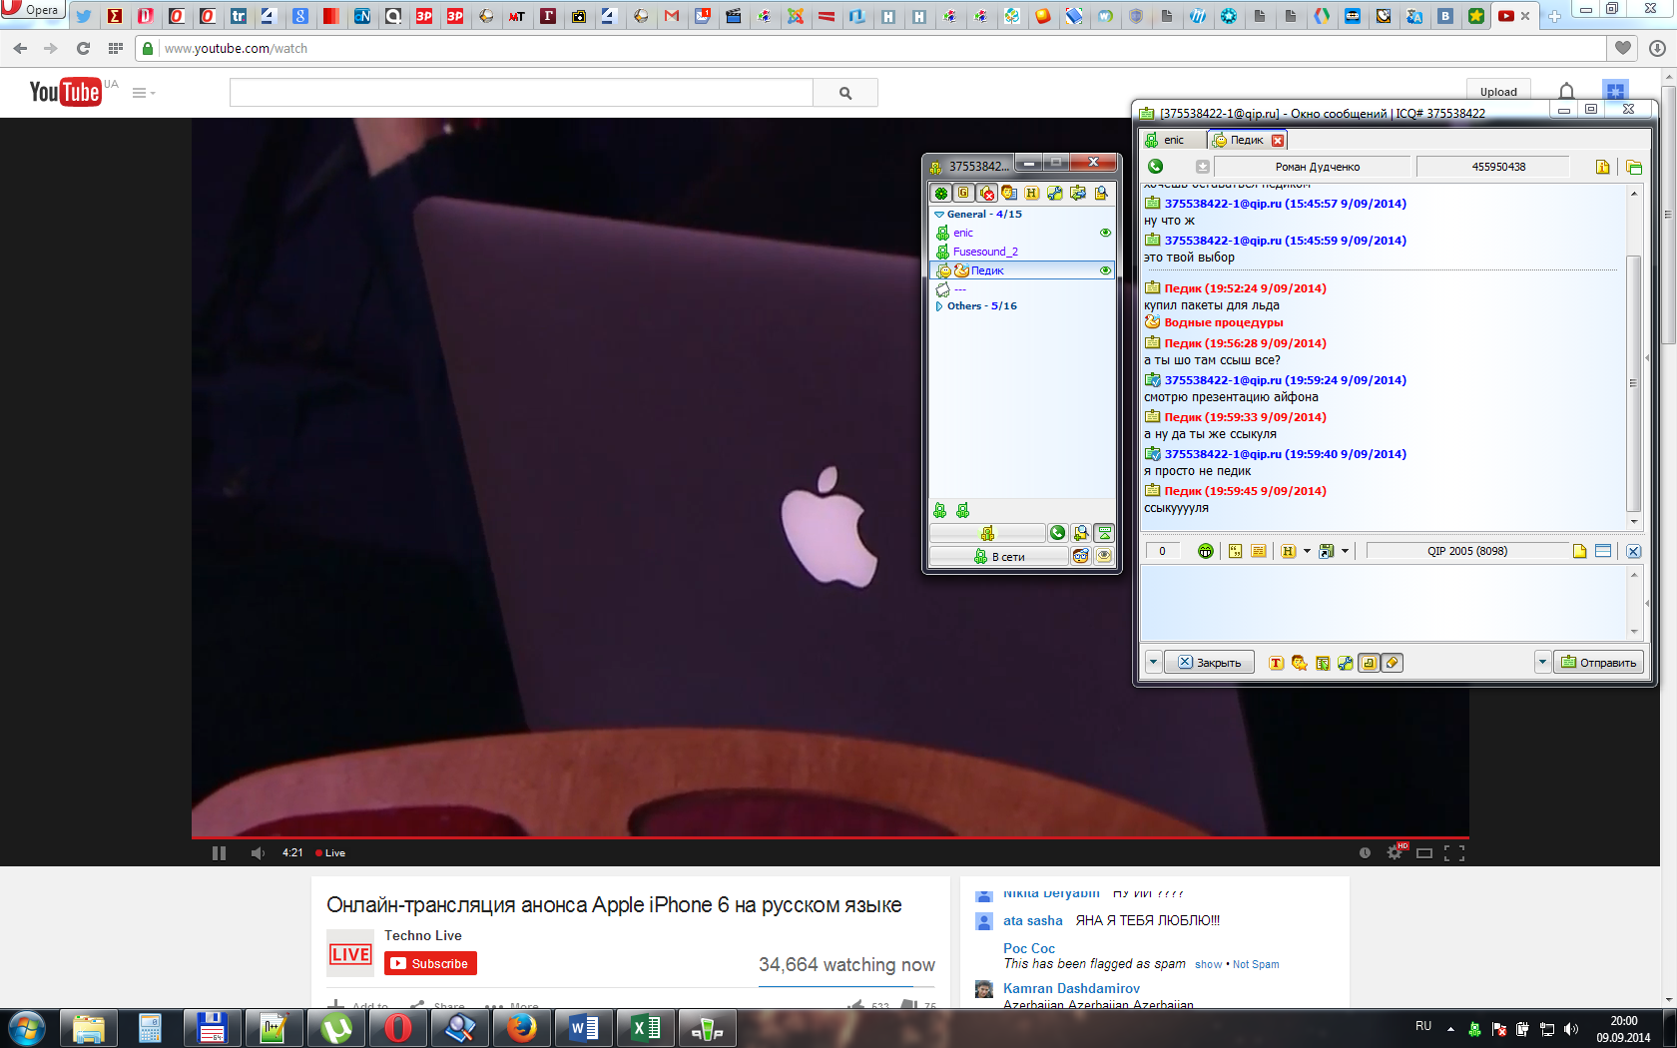Click client label QIP 2005 (8098)

pos(1466,551)
